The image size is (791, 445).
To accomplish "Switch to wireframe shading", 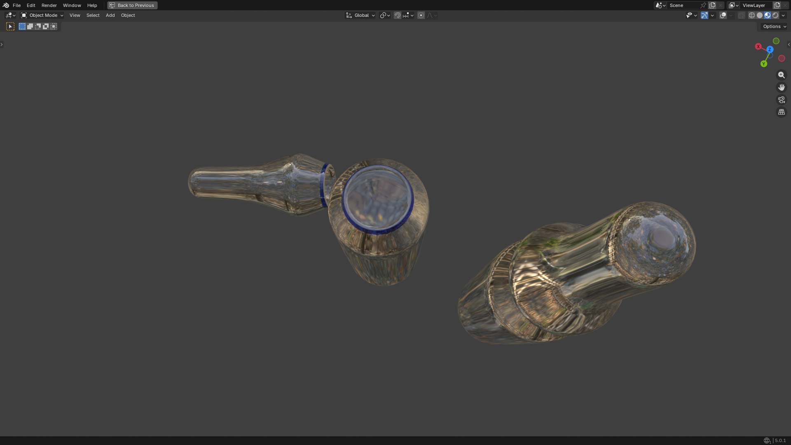I will pyautogui.click(x=751, y=15).
